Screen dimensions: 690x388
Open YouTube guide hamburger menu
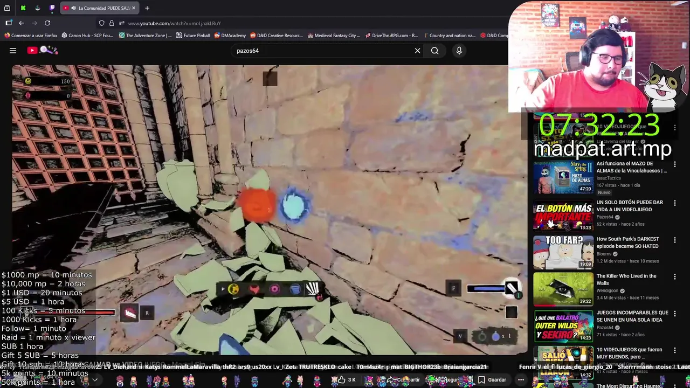coord(13,51)
